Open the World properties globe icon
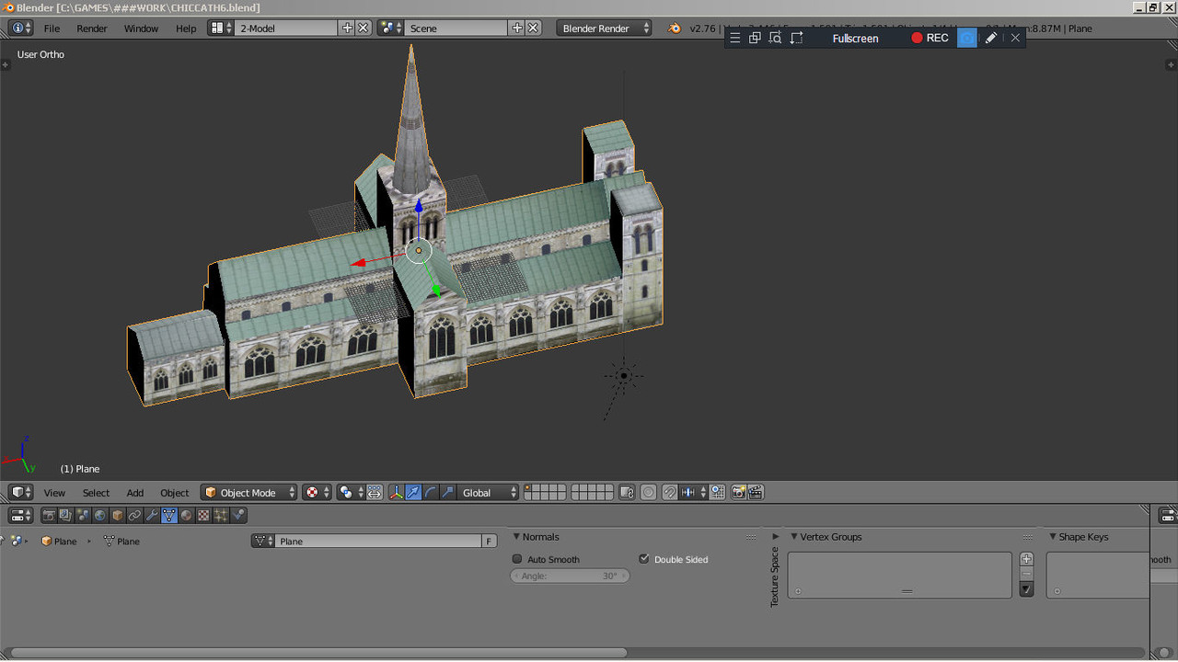 pos(99,516)
